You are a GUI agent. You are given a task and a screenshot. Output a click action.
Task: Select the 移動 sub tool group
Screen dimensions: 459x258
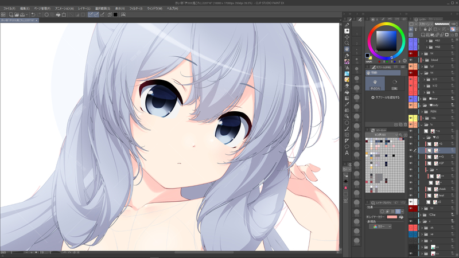click(x=383, y=73)
